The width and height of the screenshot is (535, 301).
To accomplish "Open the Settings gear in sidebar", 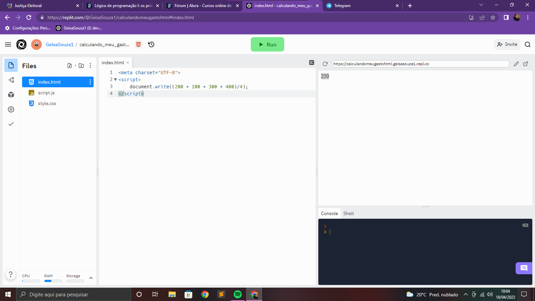I will tap(11, 109).
